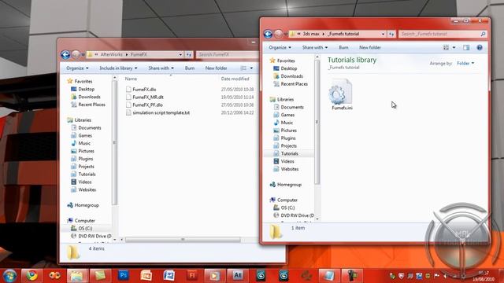Viewport: 504px width, 283px height.
Task: Open Desktop in the tutorial window's Favorites
Action: [x=285, y=68]
